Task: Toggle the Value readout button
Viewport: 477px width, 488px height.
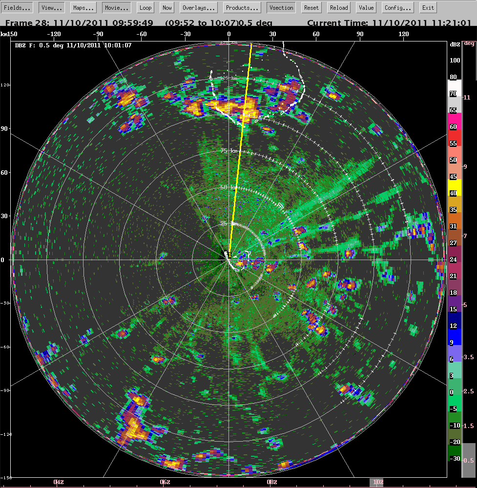Action: click(366, 7)
